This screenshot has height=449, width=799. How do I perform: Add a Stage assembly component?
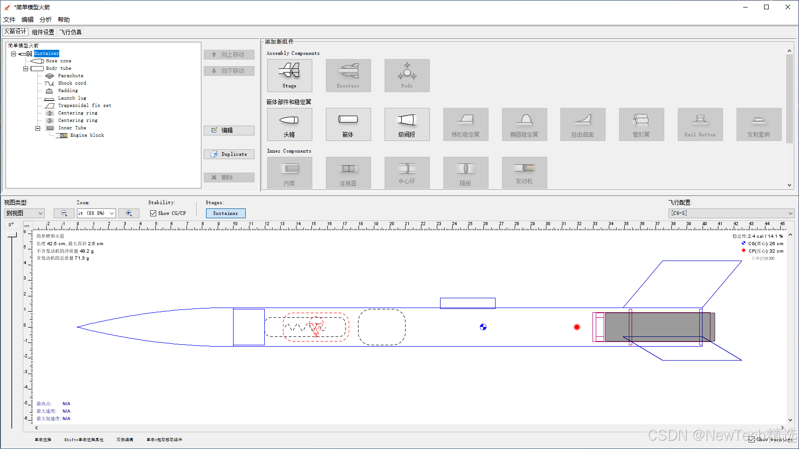pyautogui.click(x=289, y=75)
